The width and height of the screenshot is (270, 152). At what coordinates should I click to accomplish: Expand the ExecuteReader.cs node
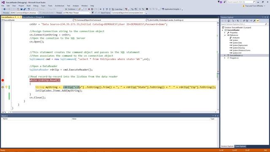[225, 55]
